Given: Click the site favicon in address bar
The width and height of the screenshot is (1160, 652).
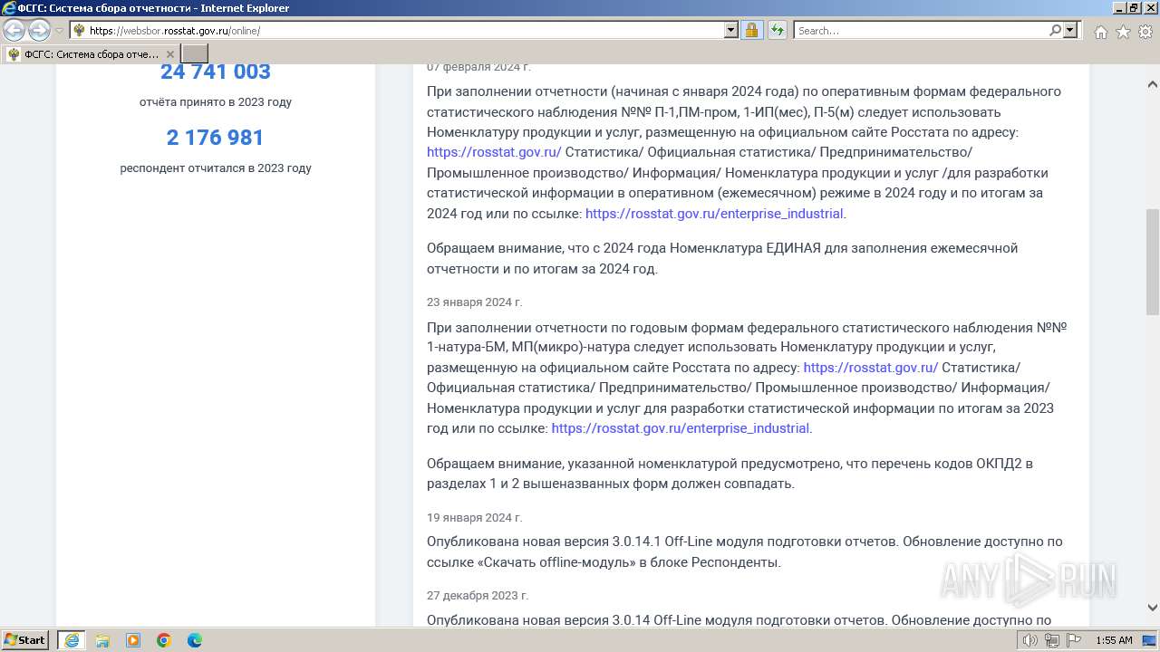Looking at the screenshot, I should coord(80,31).
